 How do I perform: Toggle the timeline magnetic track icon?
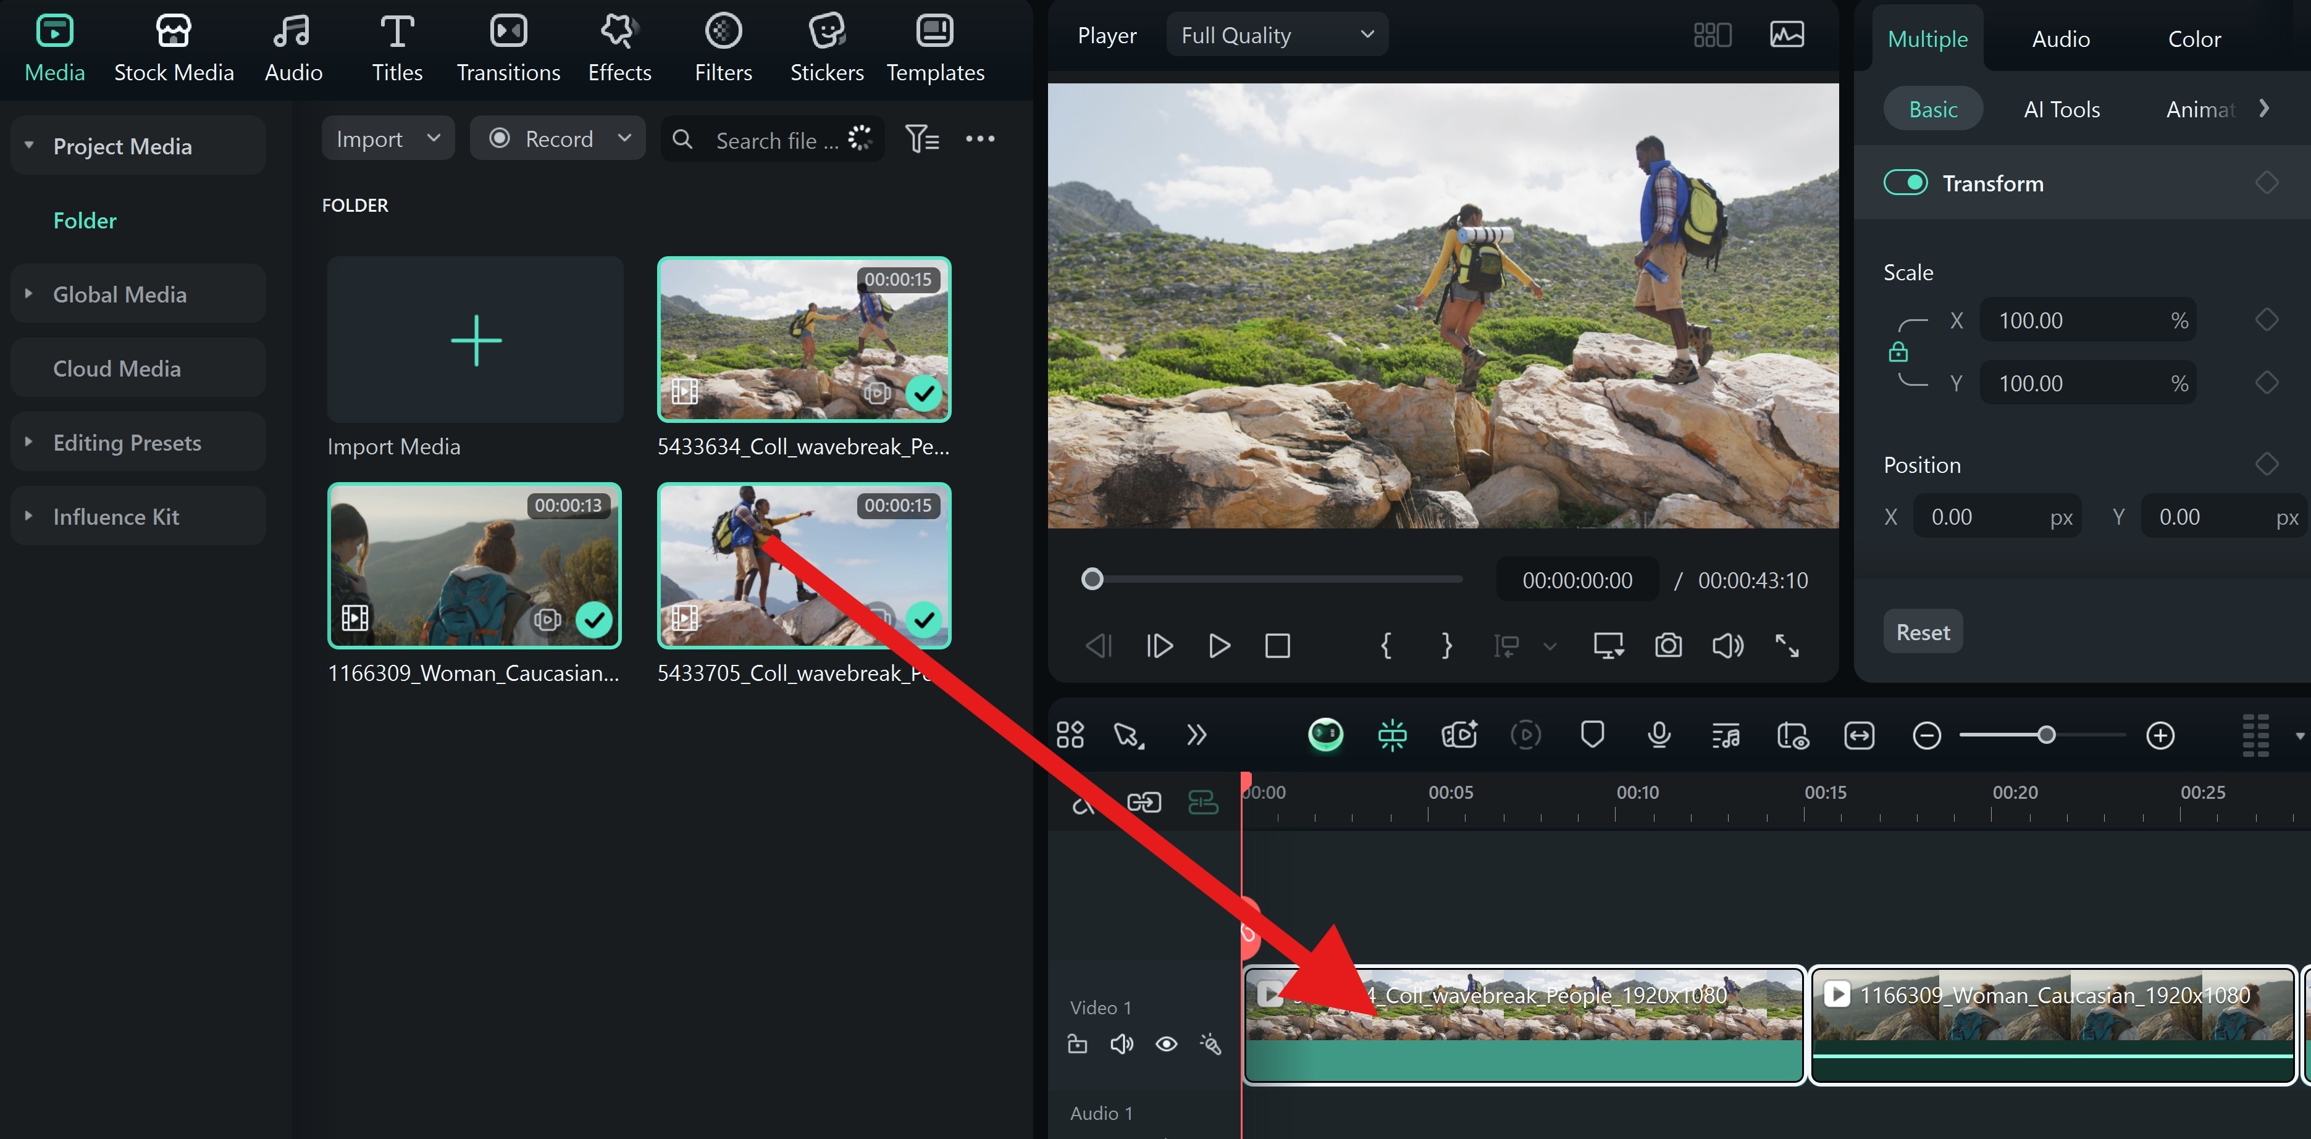tap(1202, 802)
